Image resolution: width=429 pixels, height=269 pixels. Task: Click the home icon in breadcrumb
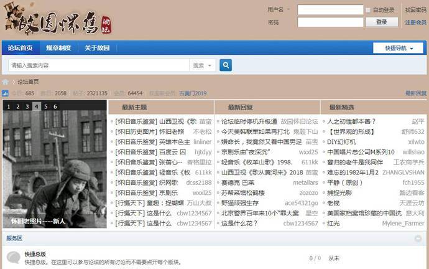(x=6, y=82)
